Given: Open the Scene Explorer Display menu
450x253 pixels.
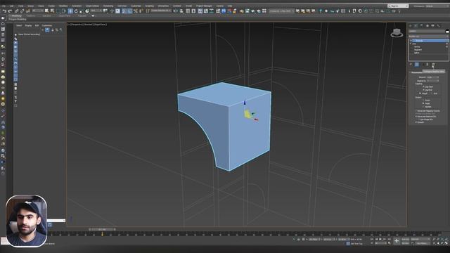Looking at the screenshot, I should (x=28, y=25).
